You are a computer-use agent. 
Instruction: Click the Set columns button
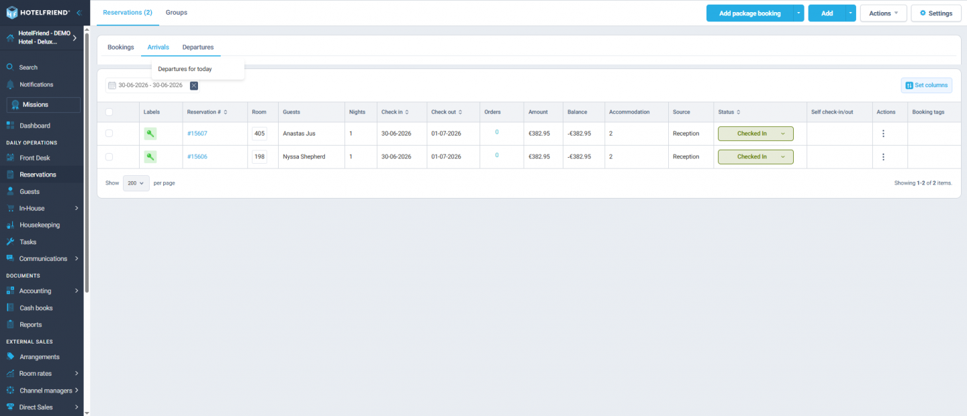point(927,85)
